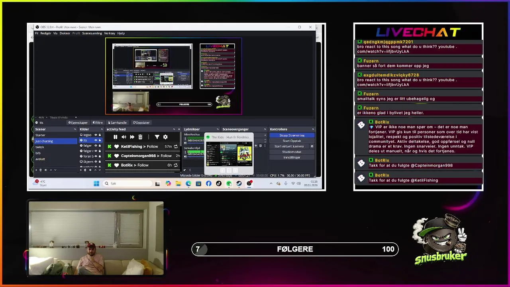Mute the Mikrofon/Aux audio channel
Screen dimensions: 510x287
pos(185,143)
